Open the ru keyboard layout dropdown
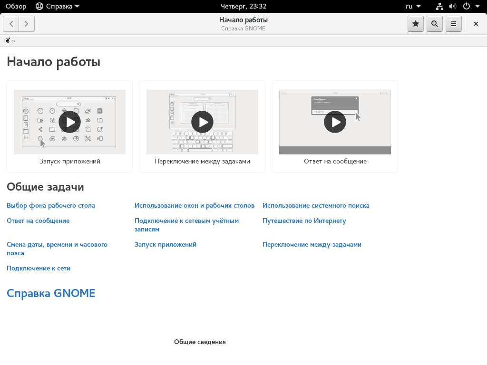This screenshot has width=487, height=365. point(413,6)
